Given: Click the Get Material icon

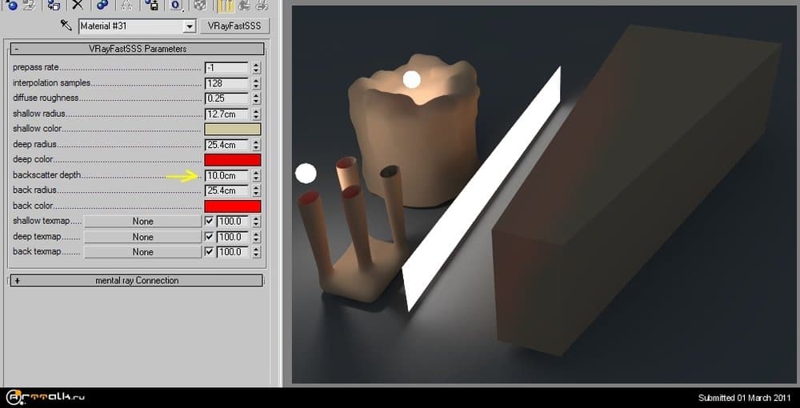Looking at the screenshot, I should click(x=12, y=5).
